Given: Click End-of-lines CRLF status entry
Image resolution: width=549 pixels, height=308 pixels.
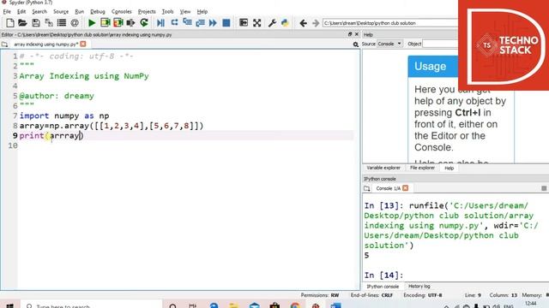Looking at the screenshot, I should tap(371, 295).
